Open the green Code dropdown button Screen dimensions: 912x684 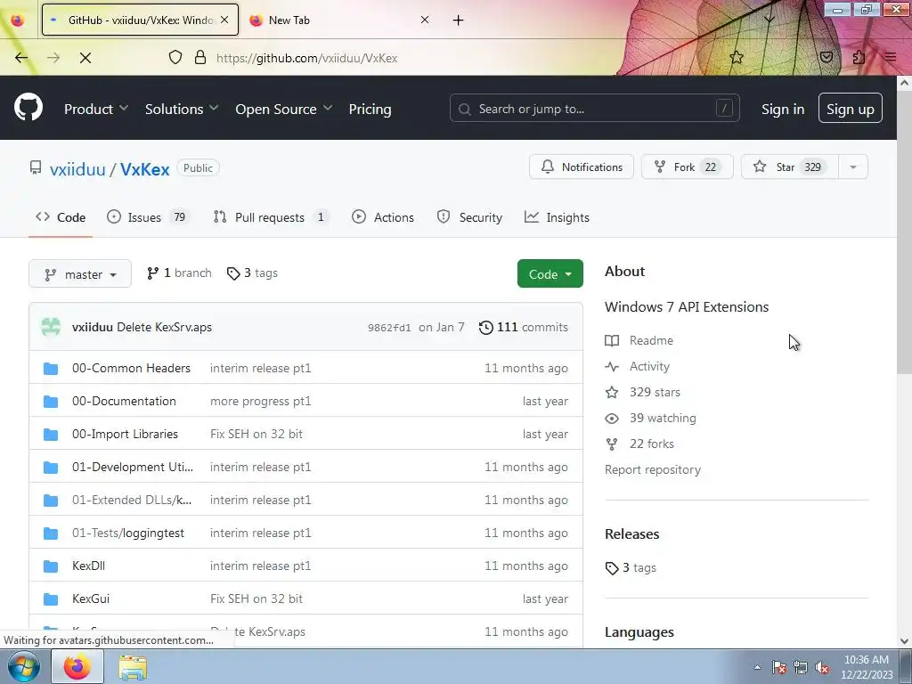click(550, 274)
